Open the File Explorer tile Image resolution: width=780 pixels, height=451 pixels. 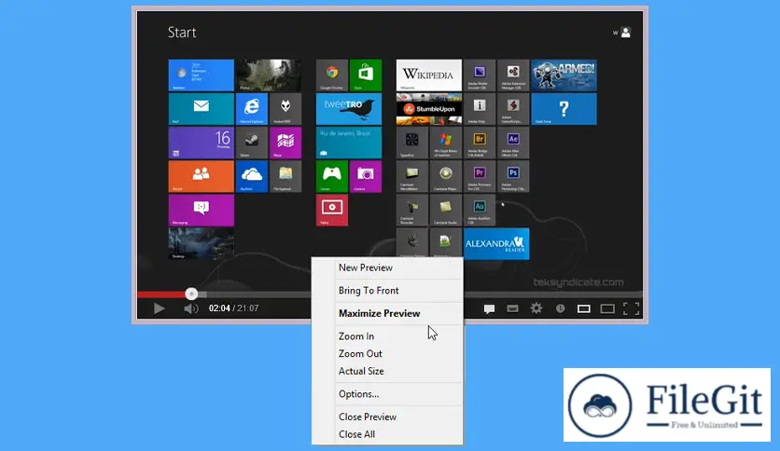(286, 176)
